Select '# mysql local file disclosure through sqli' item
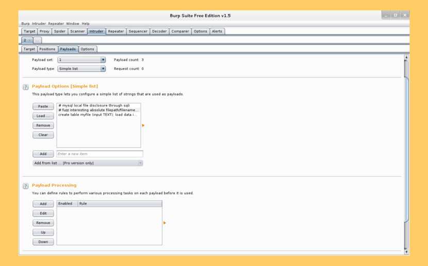Image resolution: width=428 pixels, height=266 pixels. (98, 105)
